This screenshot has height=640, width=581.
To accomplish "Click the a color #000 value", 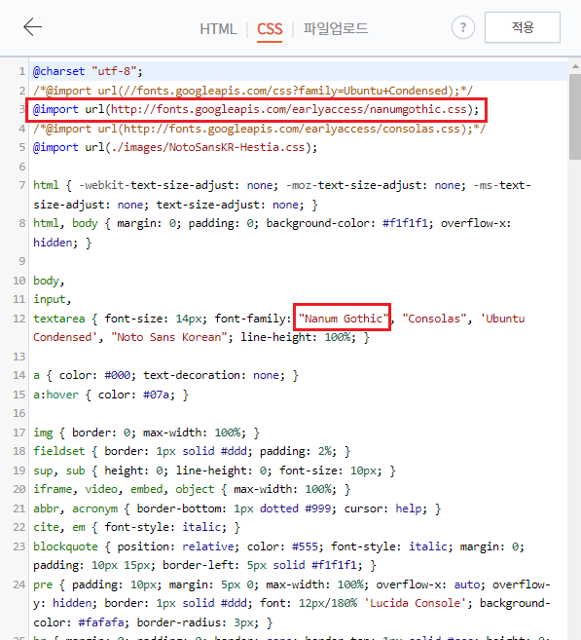I will coord(118,375).
